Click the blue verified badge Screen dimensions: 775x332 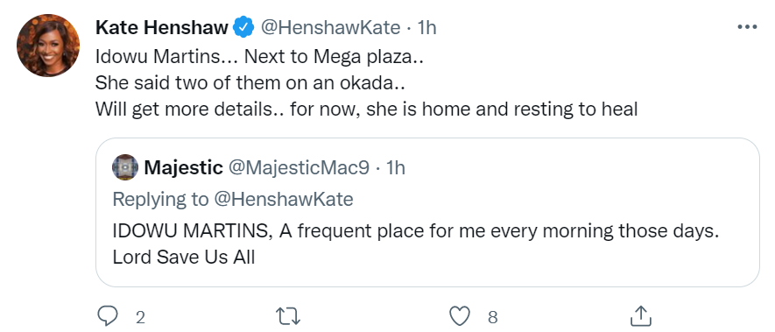tap(243, 27)
